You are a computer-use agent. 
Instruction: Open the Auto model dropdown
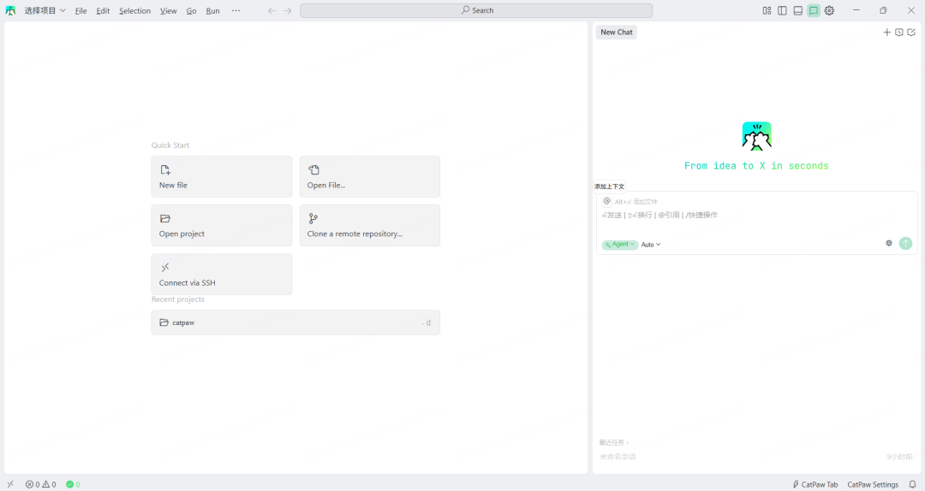click(651, 245)
